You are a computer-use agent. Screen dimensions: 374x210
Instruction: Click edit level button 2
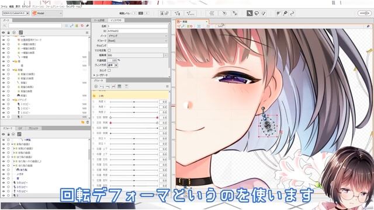click(x=141, y=13)
